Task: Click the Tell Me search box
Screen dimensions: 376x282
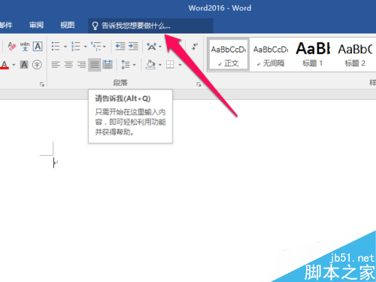Action: coord(150,26)
